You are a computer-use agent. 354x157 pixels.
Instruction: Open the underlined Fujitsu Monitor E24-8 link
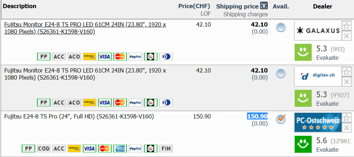coord(85,28)
